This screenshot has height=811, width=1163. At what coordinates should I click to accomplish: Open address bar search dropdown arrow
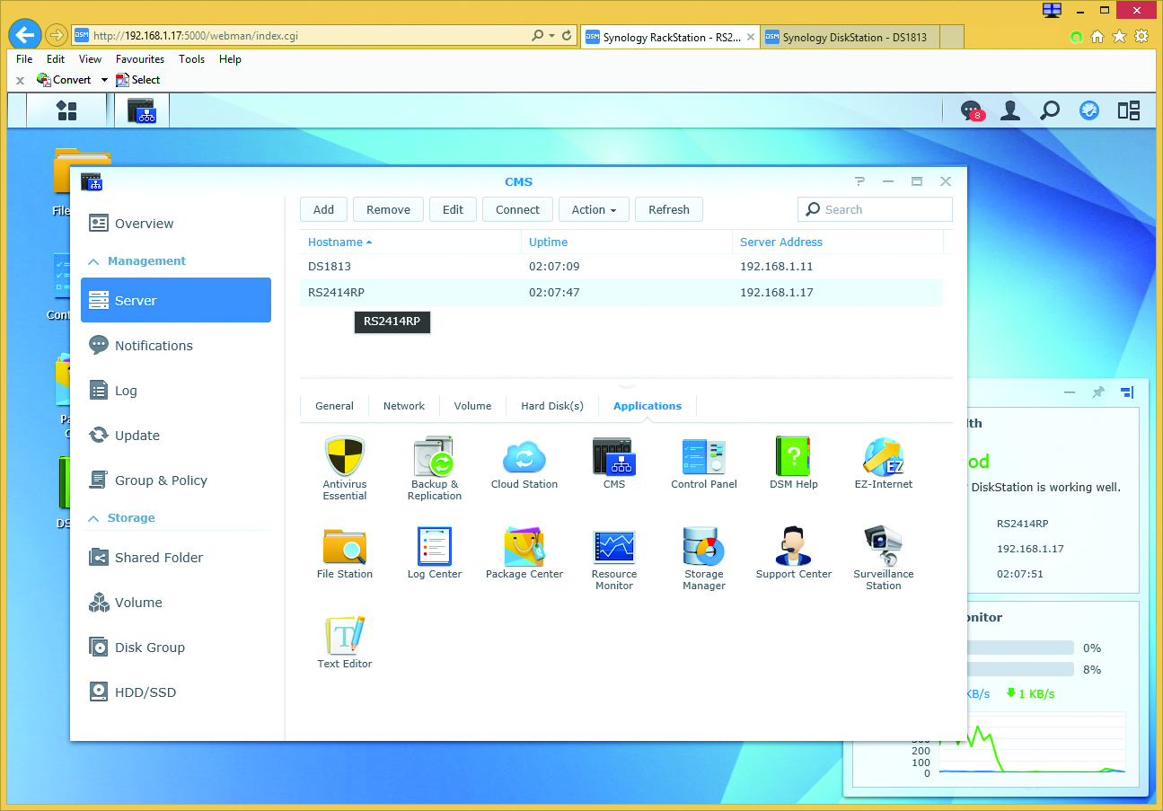click(x=551, y=36)
